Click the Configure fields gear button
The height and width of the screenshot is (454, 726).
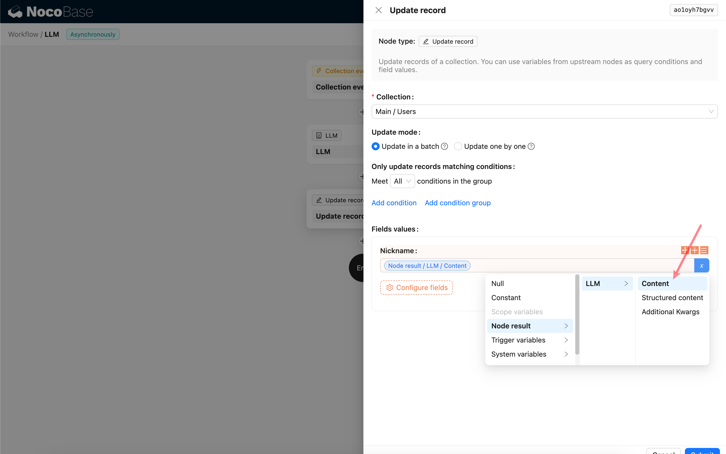pyautogui.click(x=416, y=287)
